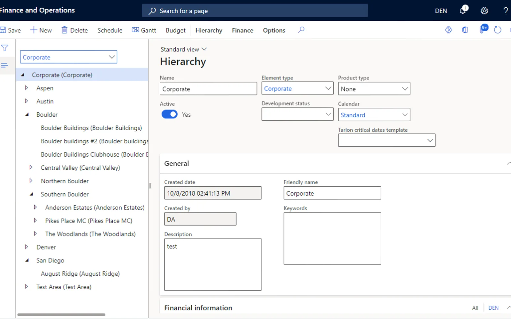Open the Options tab
The width and height of the screenshot is (511, 319).
pyautogui.click(x=274, y=30)
